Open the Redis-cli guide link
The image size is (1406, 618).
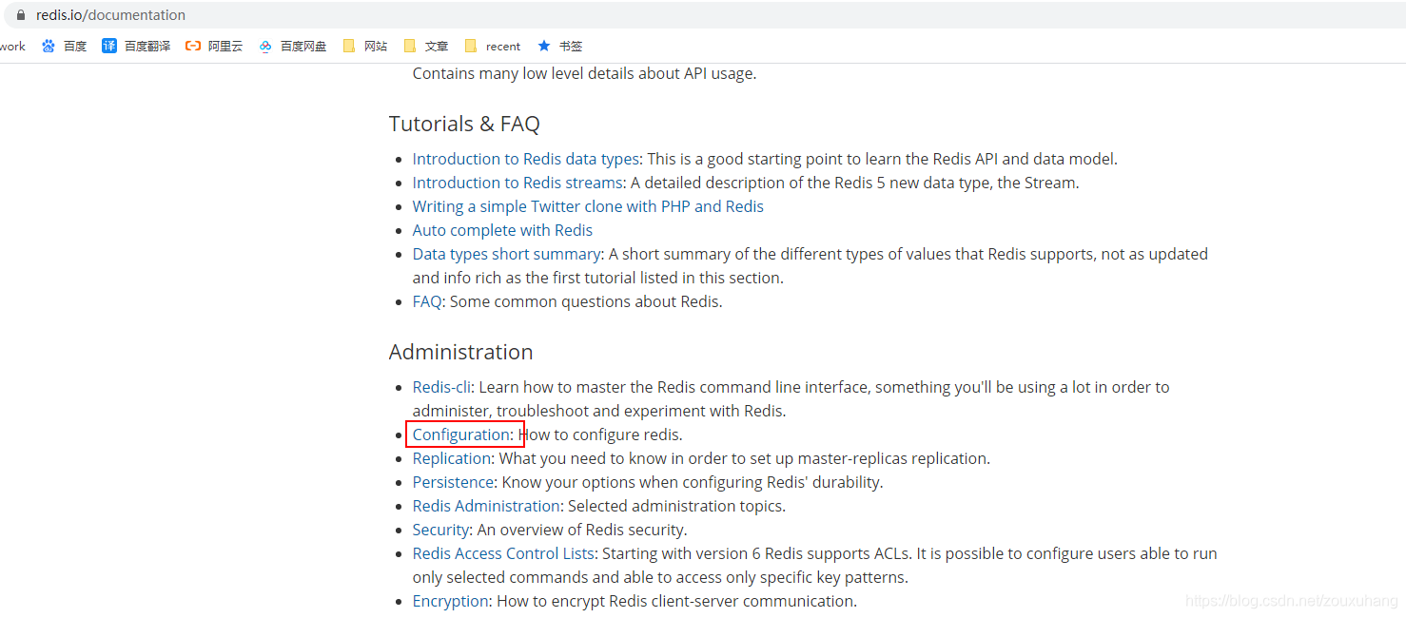tap(440, 386)
